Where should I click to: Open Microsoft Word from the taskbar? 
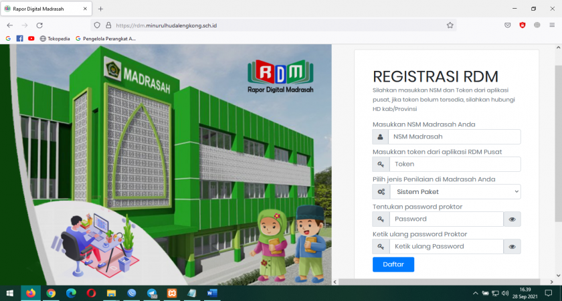(212, 293)
